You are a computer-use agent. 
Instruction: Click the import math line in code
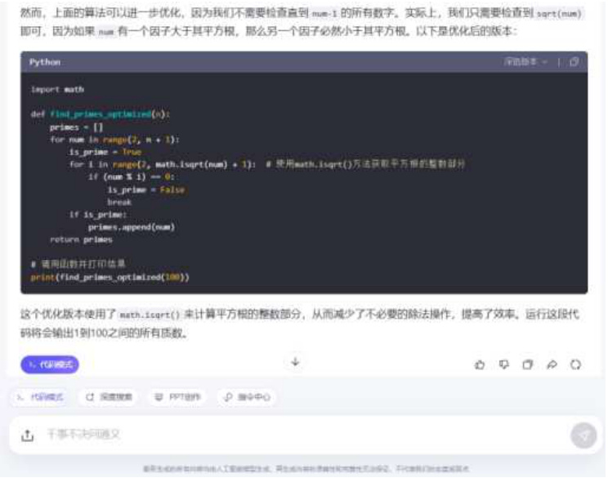coord(57,90)
